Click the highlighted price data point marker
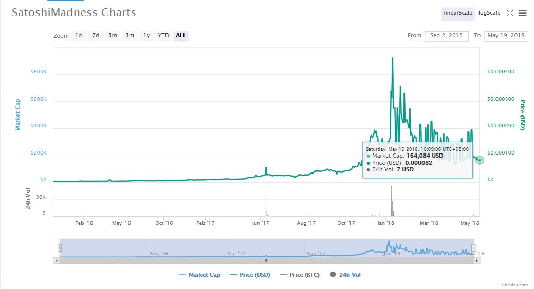Image resolution: width=534 pixels, height=289 pixels. click(480, 160)
